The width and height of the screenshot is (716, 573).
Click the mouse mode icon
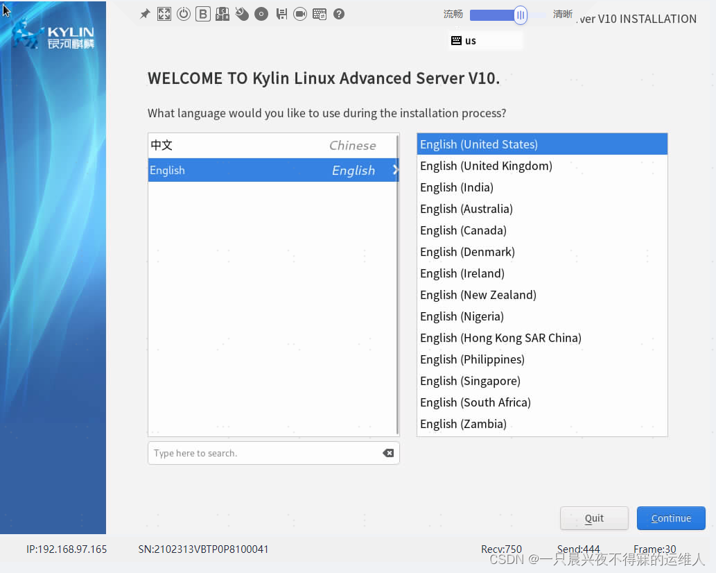pyautogui.click(x=242, y=14)
